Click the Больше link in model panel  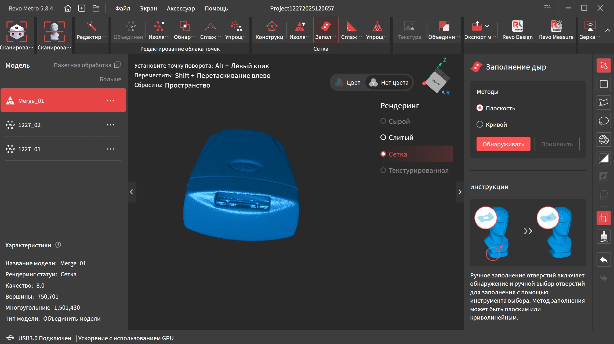110,79
